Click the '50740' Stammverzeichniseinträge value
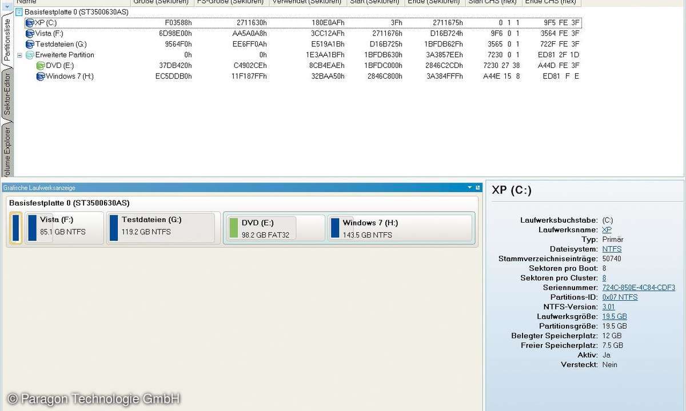The height and width of the screenshot is (411, 686). click(612, 259)
